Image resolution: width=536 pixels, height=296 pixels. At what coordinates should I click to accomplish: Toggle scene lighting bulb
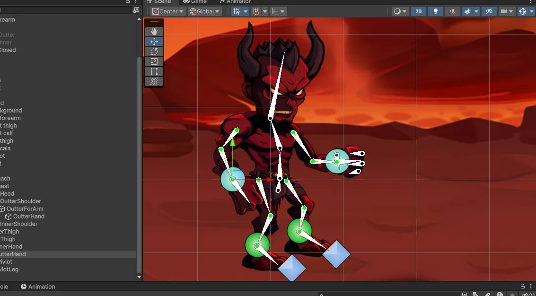(x=436, y=11)
